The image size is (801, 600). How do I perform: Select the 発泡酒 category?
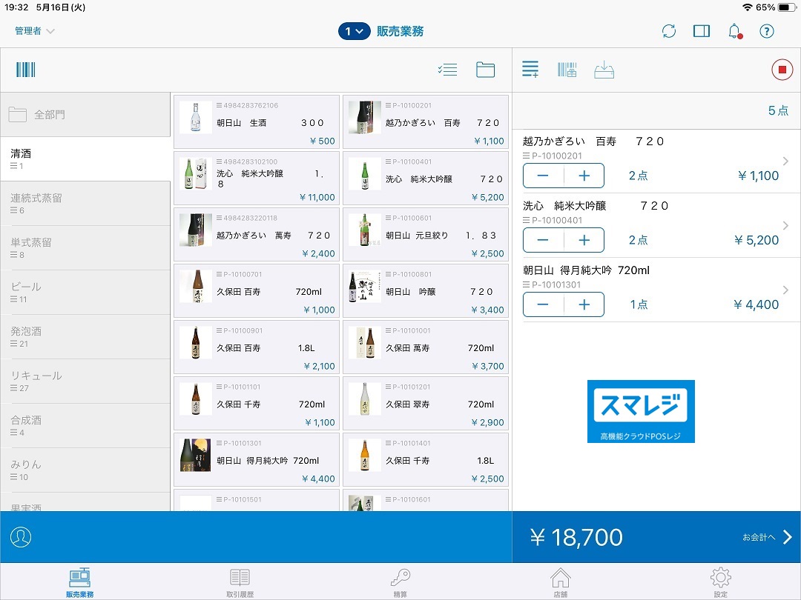coord(85,337)
